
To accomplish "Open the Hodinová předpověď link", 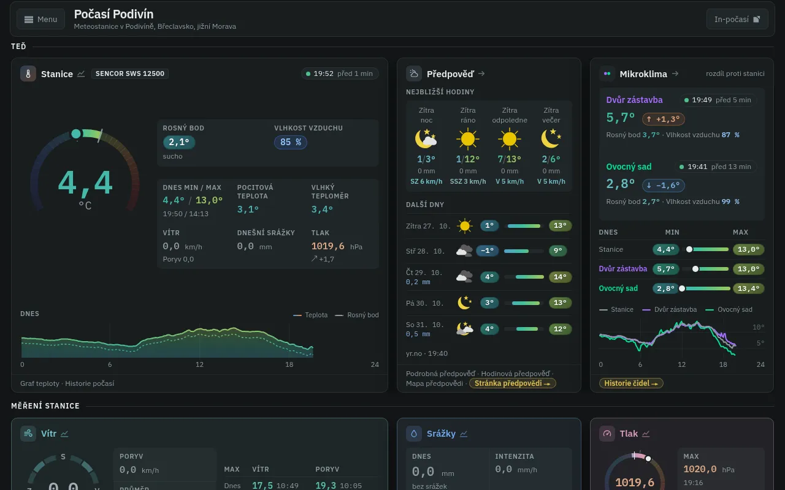I will 515,374.
